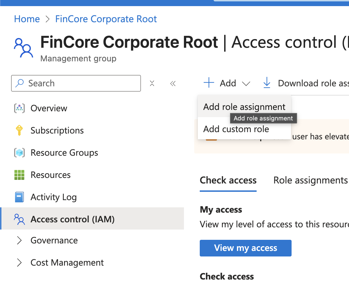Click into the sidebar Search field
Screen dimensions: 349x287
(80, 83)
